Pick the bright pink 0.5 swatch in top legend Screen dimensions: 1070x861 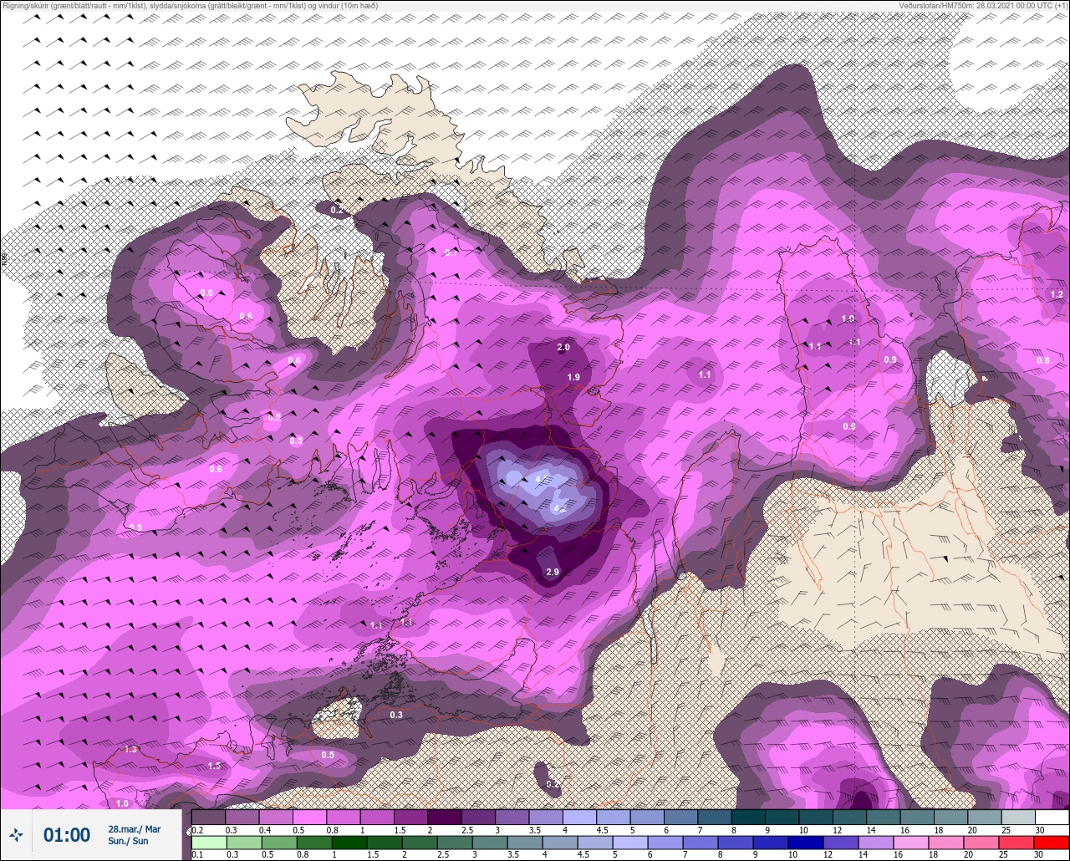(309, 817)
